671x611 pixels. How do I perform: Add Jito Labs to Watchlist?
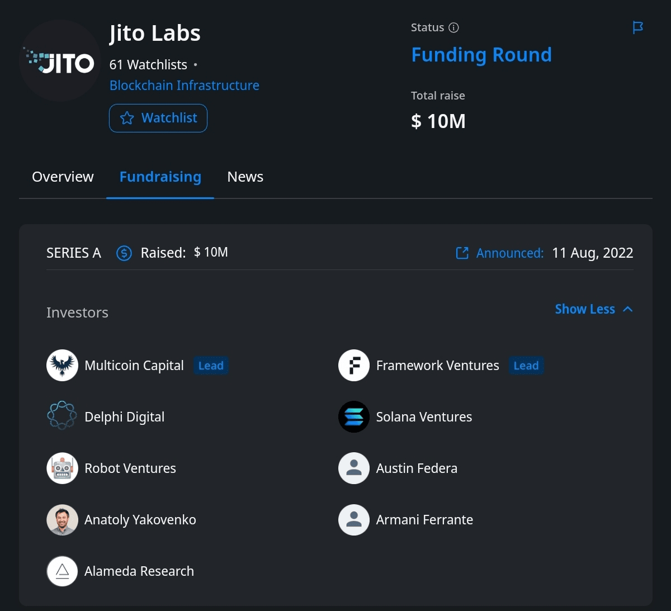158,118
